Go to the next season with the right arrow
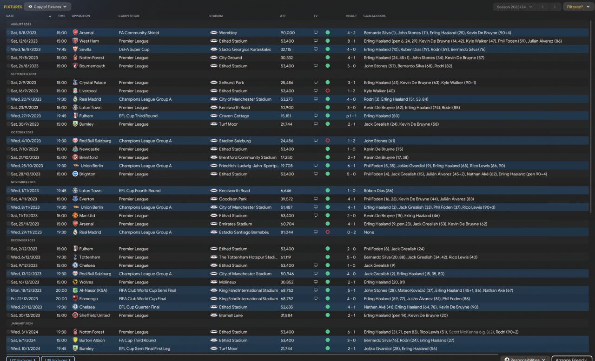 555,7
